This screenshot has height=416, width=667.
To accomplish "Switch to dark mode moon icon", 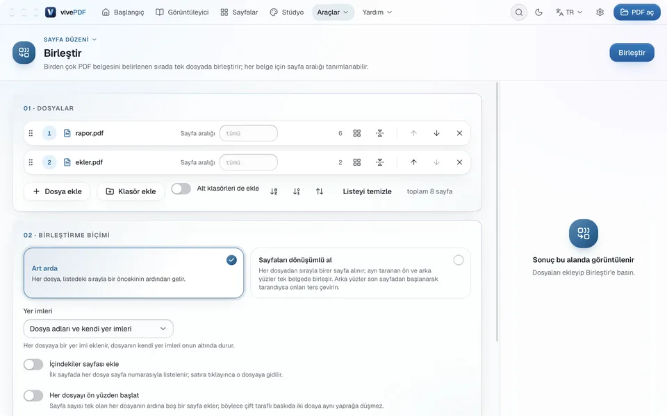I will (x=538, y=12).
